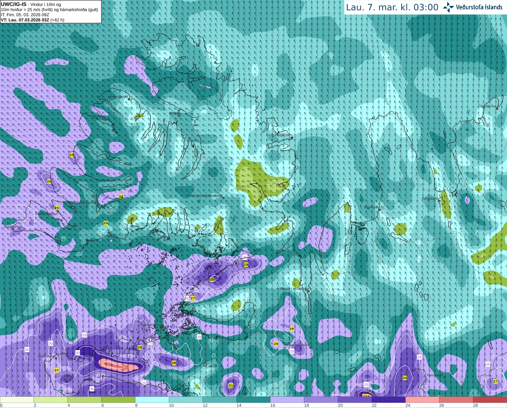507x408 pixels.
Task: Click the Steingrímsfjarðarheiði station label
Action: [205, 196]
